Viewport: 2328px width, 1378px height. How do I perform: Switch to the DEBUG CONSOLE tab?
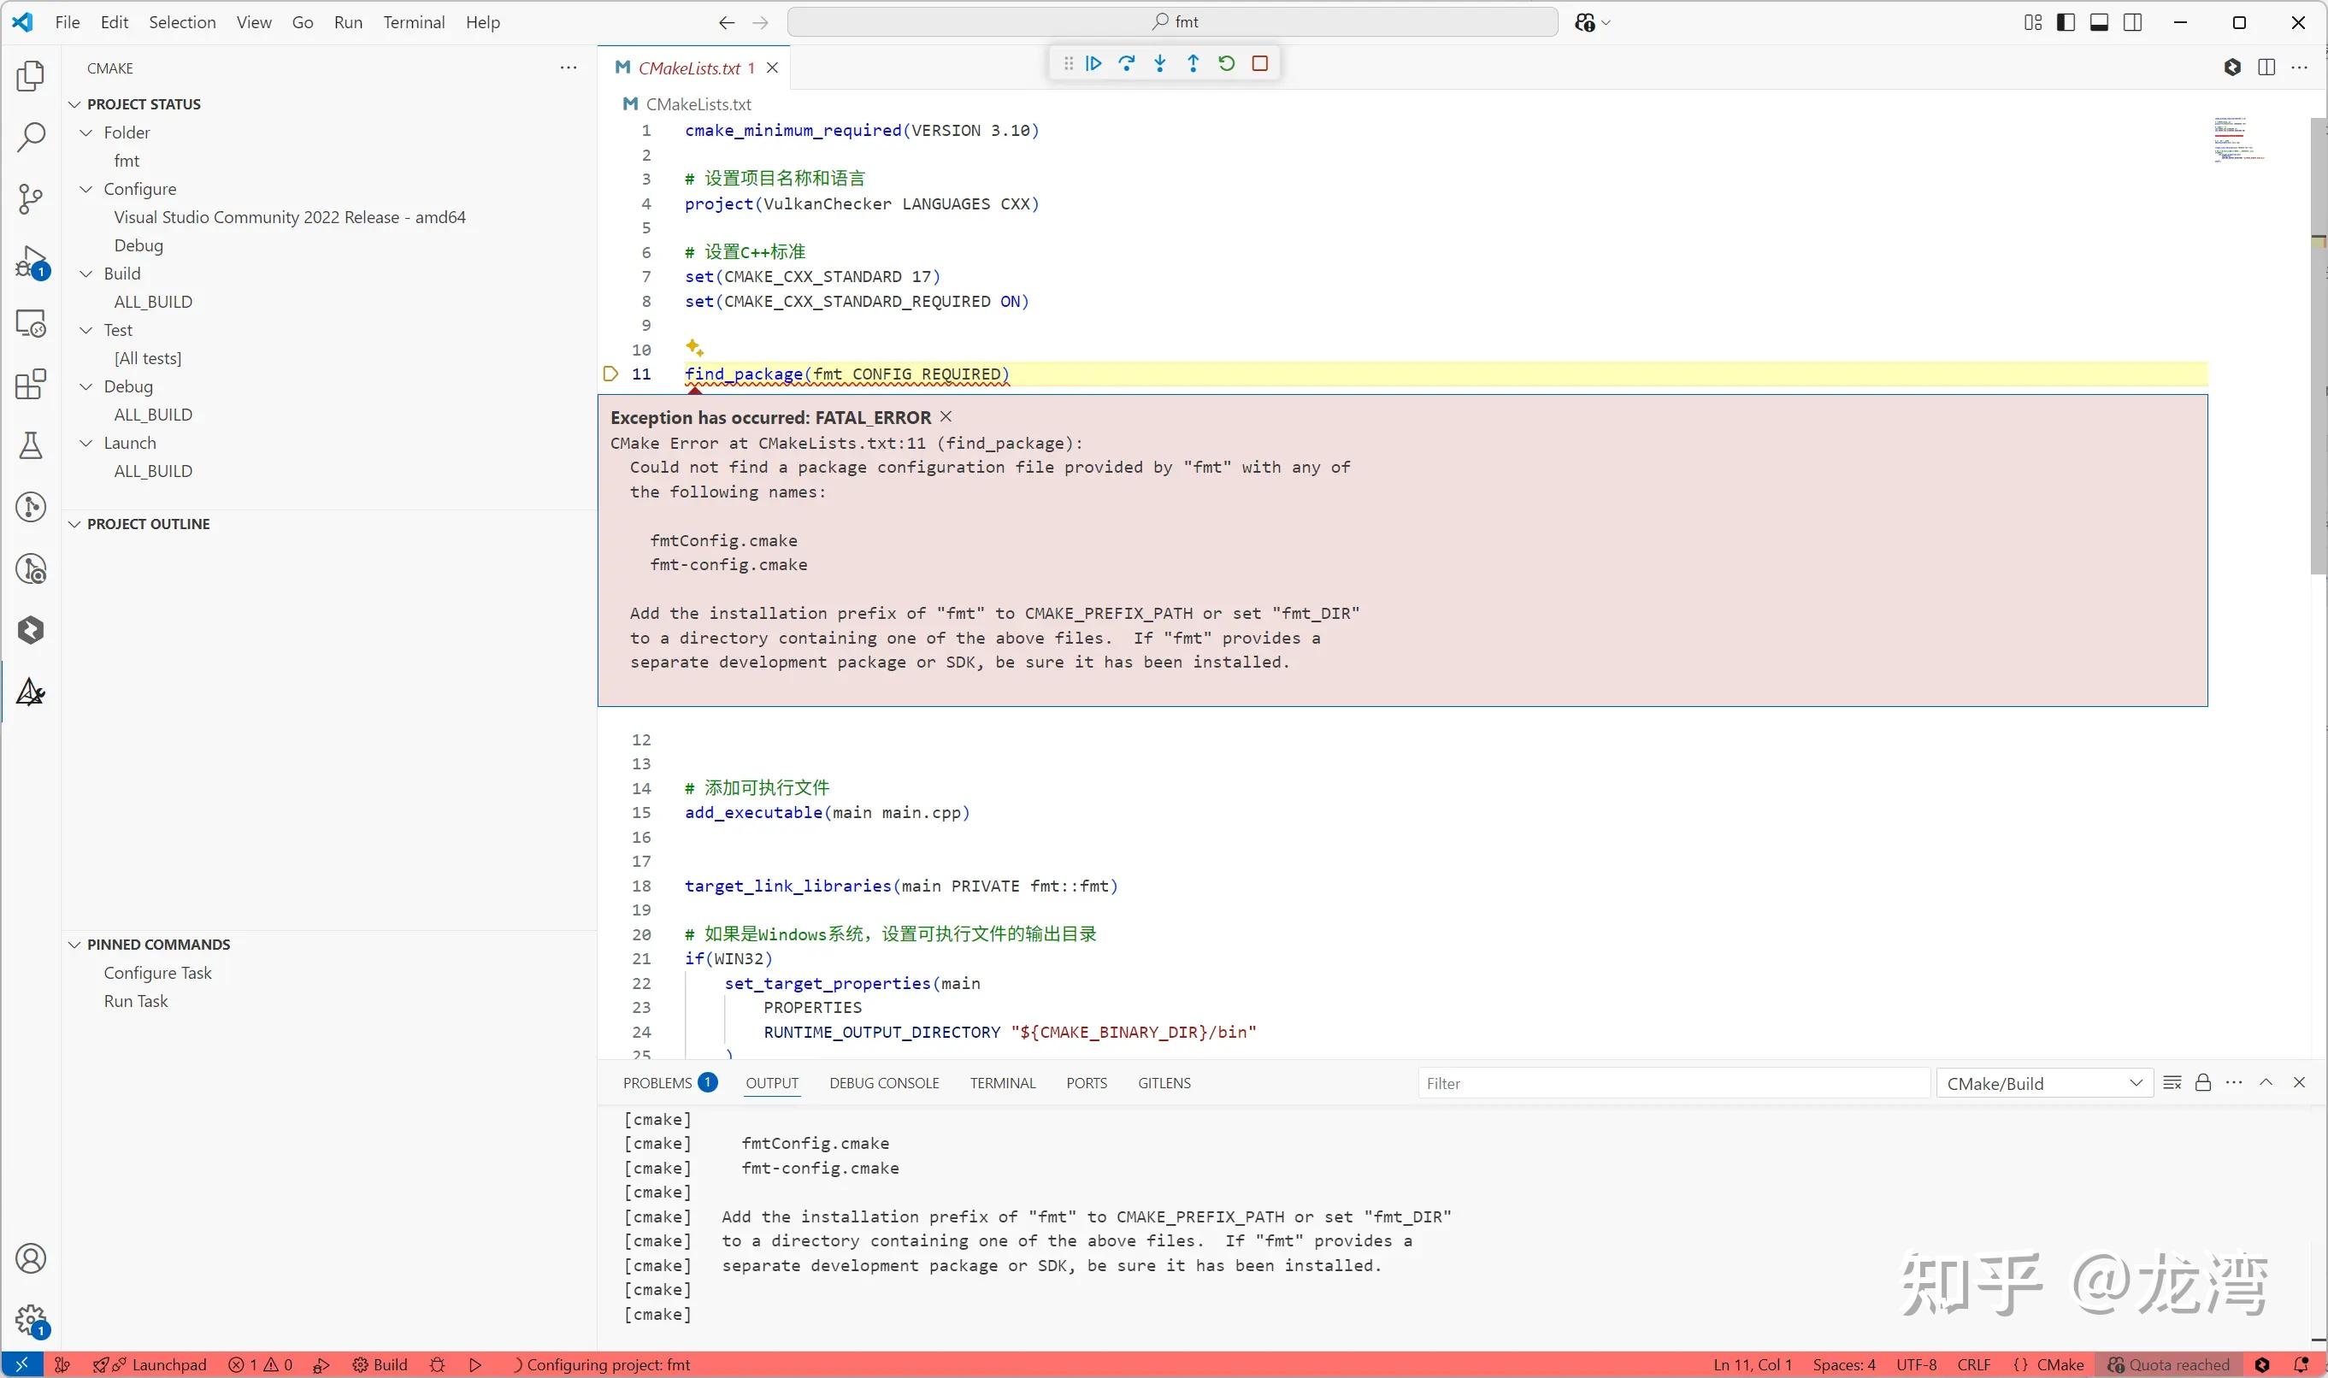point(883,1083)
